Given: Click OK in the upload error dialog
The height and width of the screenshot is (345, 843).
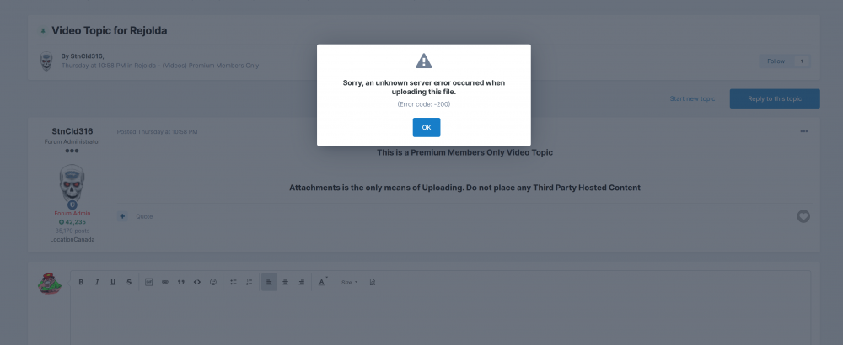Looking at the screenshot, I should tap(426, 127).
